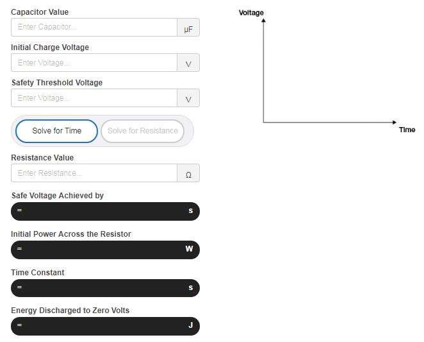The height and width of the screenshot is (342, 424).
Task: Focus the Initial Charge Voltage input
Action: [94, 63]
